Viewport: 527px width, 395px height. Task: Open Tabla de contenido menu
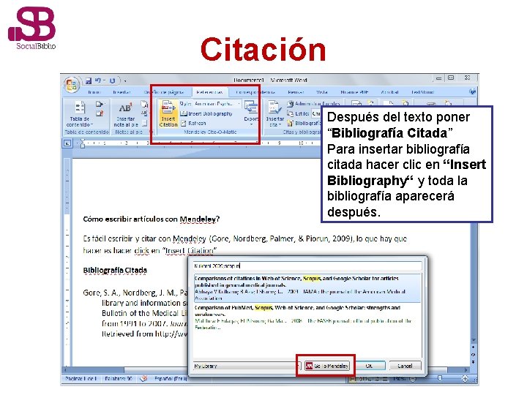pos(79,114)
